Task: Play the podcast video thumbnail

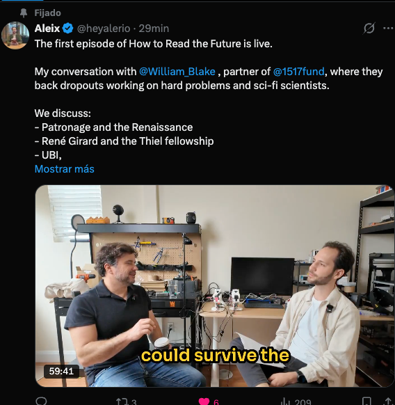Action: click(x=215, y=286)
